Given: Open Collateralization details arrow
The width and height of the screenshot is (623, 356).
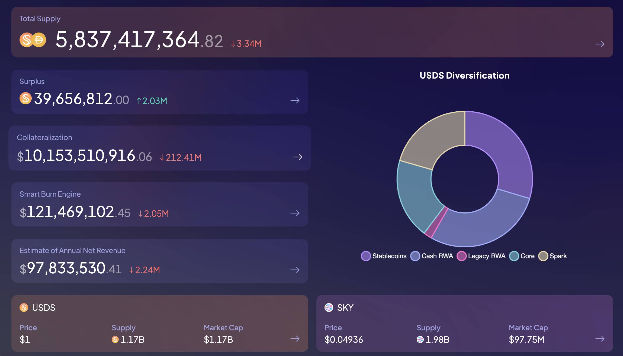Looking at the screenshot, I should (298, 157).
